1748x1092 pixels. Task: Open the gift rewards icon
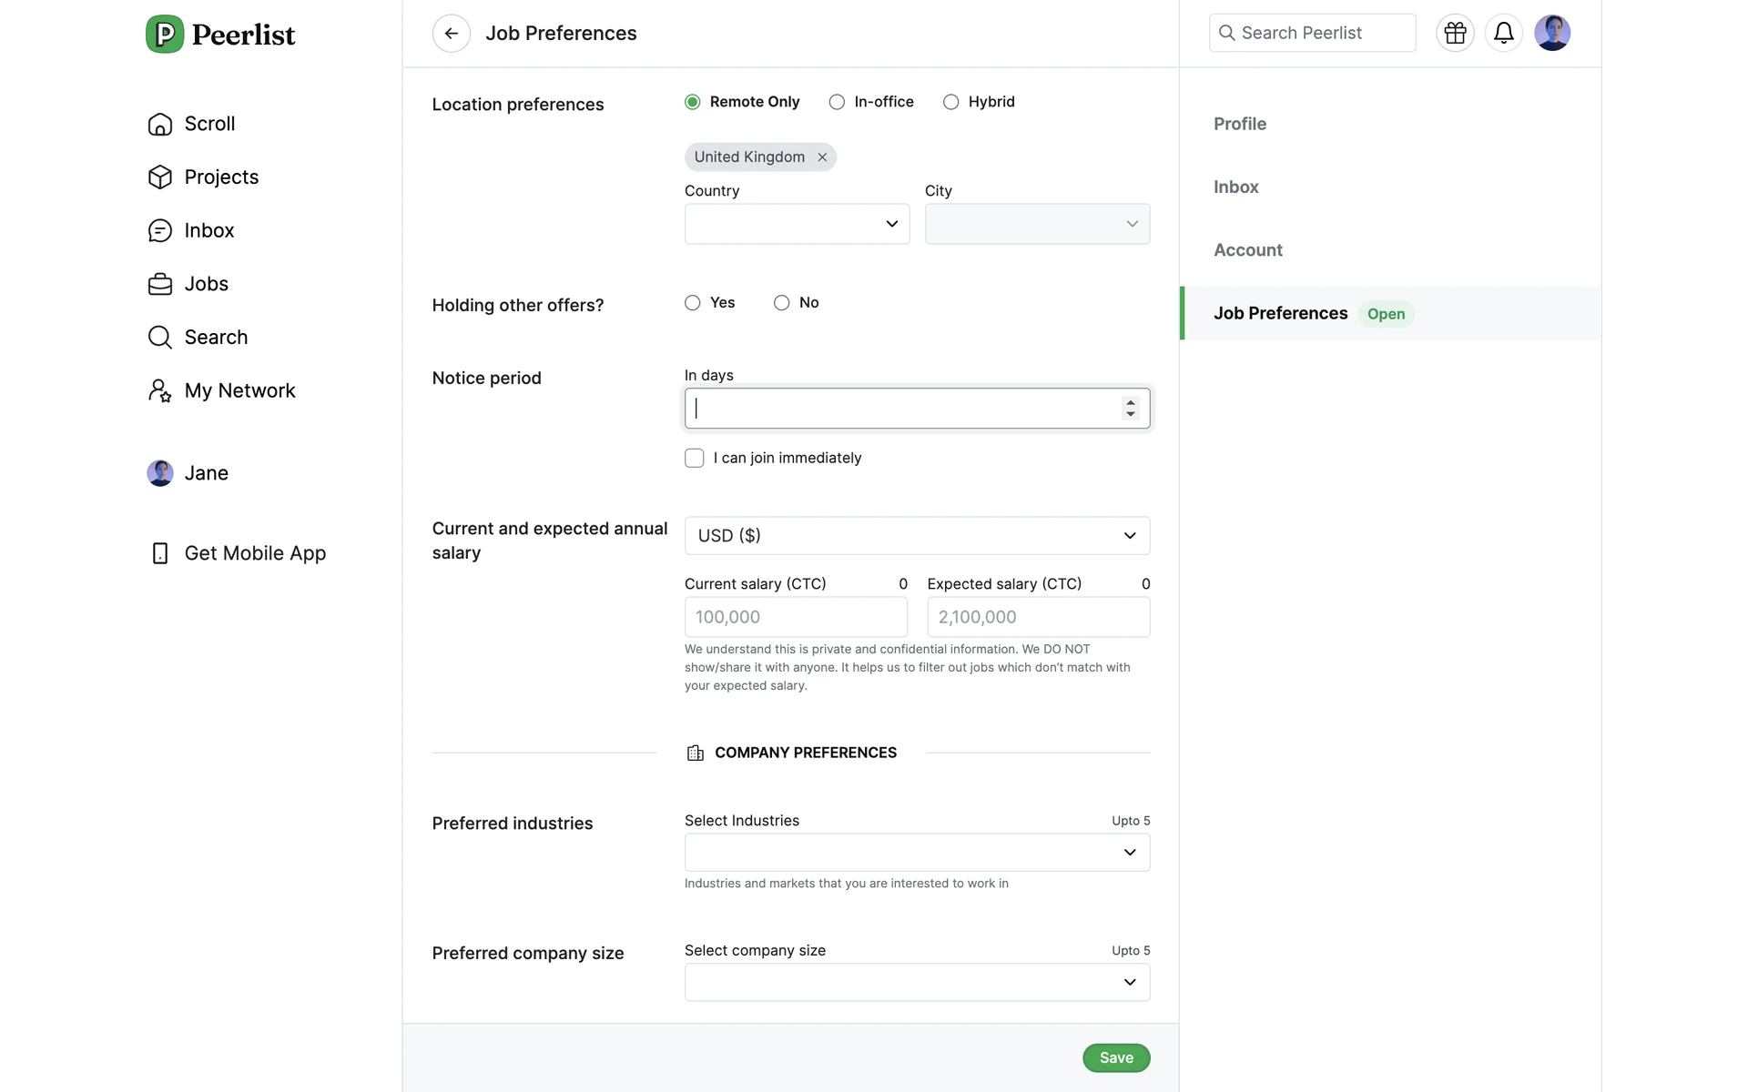pyautogui.click(x=1455, y=34)
